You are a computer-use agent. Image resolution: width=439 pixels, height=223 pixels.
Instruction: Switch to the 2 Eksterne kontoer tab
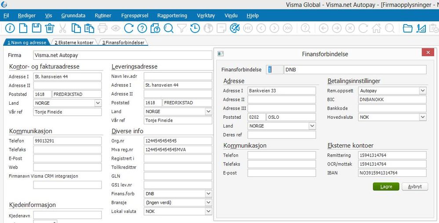(74, 43)
